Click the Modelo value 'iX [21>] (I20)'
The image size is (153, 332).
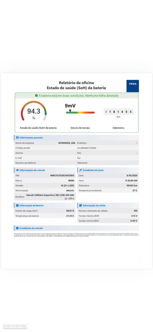tap(68, 185)
